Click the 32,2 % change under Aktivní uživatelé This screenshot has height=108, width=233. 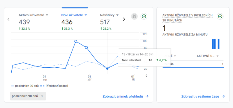point(24,28)
